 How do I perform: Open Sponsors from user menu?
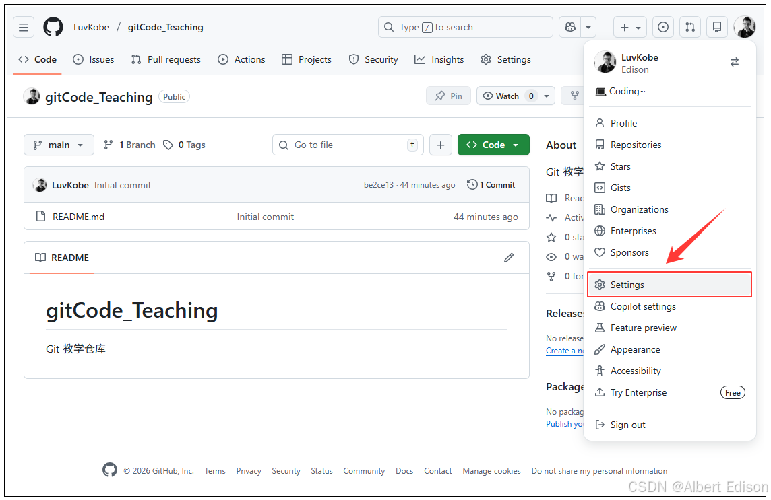point(670,252)
